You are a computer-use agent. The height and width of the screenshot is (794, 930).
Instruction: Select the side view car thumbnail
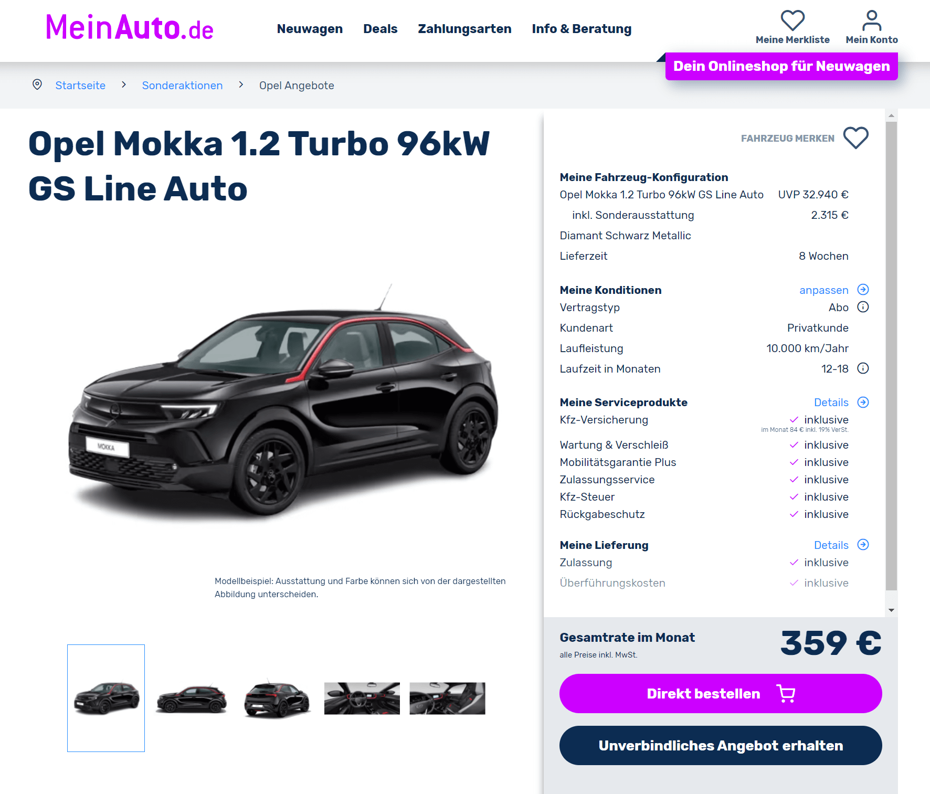coord(192,698)
